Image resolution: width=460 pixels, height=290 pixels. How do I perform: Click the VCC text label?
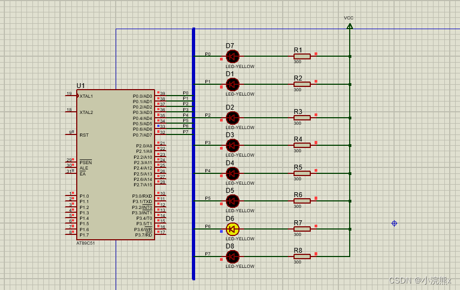click(x=349, y=18)
